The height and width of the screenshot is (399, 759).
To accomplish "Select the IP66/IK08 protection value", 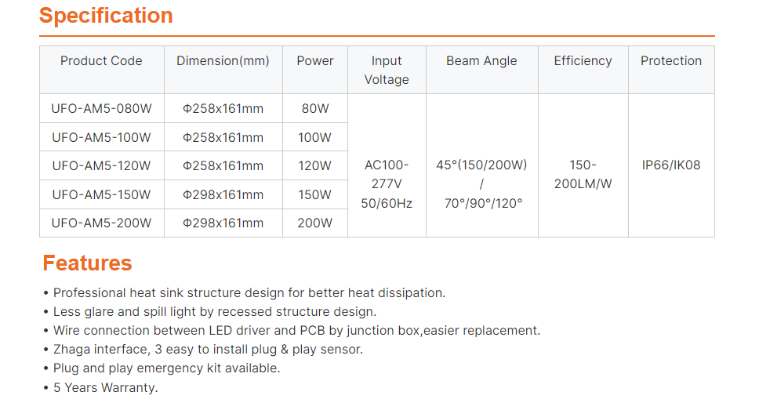I will pos(671,165).
